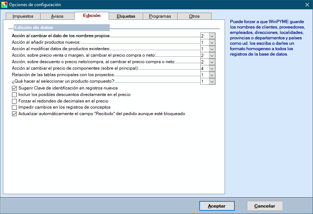The height and width of the screenshot is (214, 313).
Task: Check Forzar el redondeo de decimales
Action: point(14,101)
